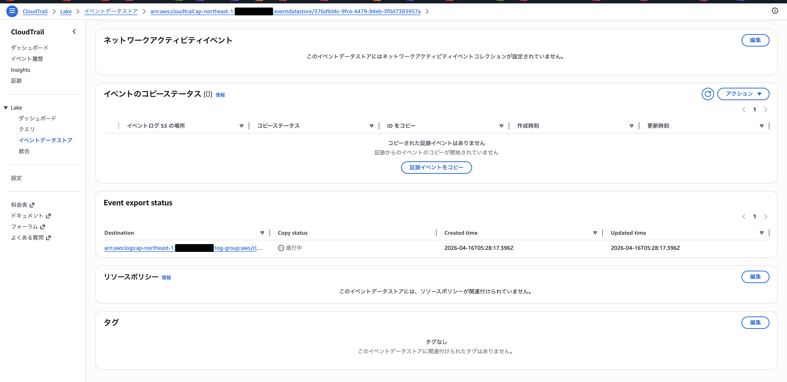Screen dimensions: 787x382
Task: Collapse the Lake section in sidebar
Action: point(5,108)
